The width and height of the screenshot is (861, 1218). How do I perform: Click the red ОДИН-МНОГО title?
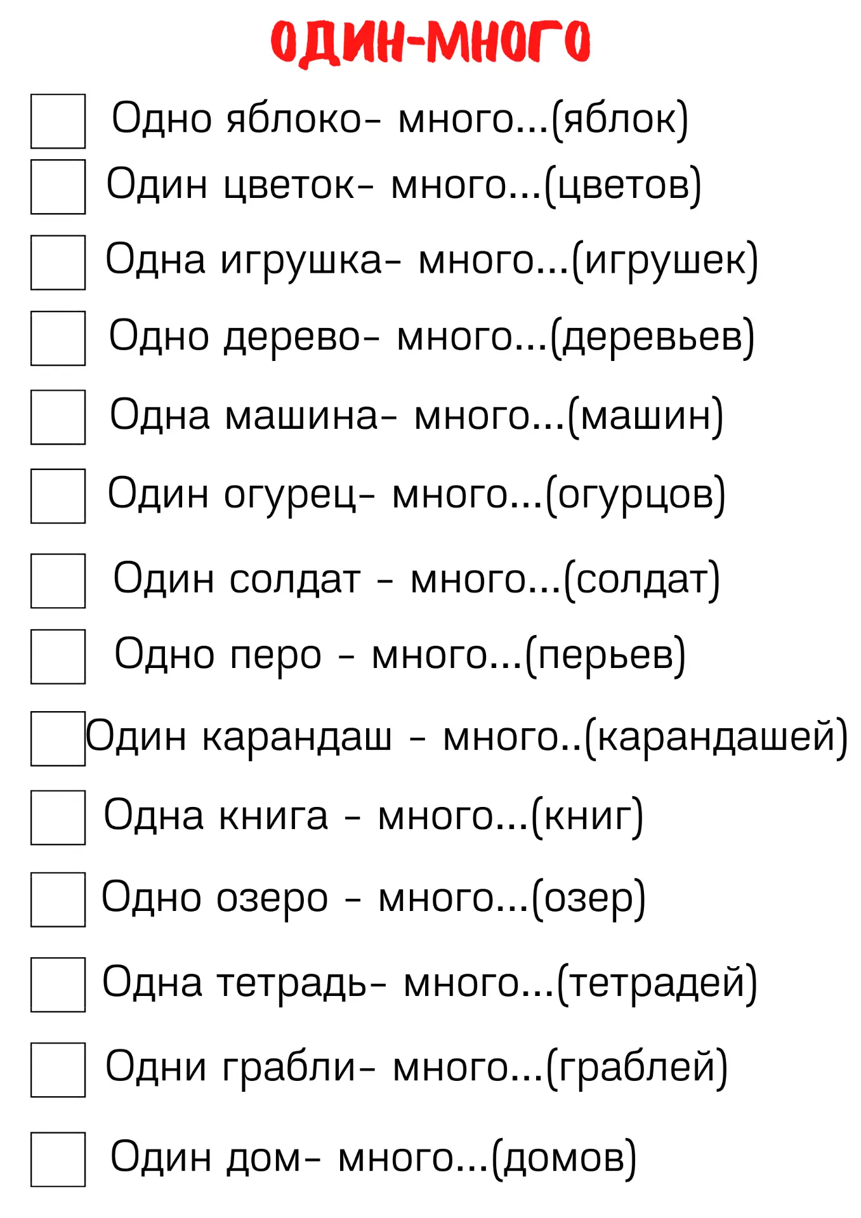430,43
